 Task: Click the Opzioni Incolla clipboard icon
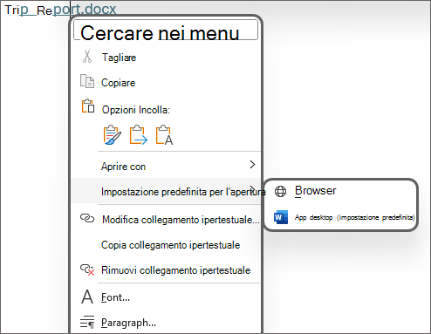[88, 106]
